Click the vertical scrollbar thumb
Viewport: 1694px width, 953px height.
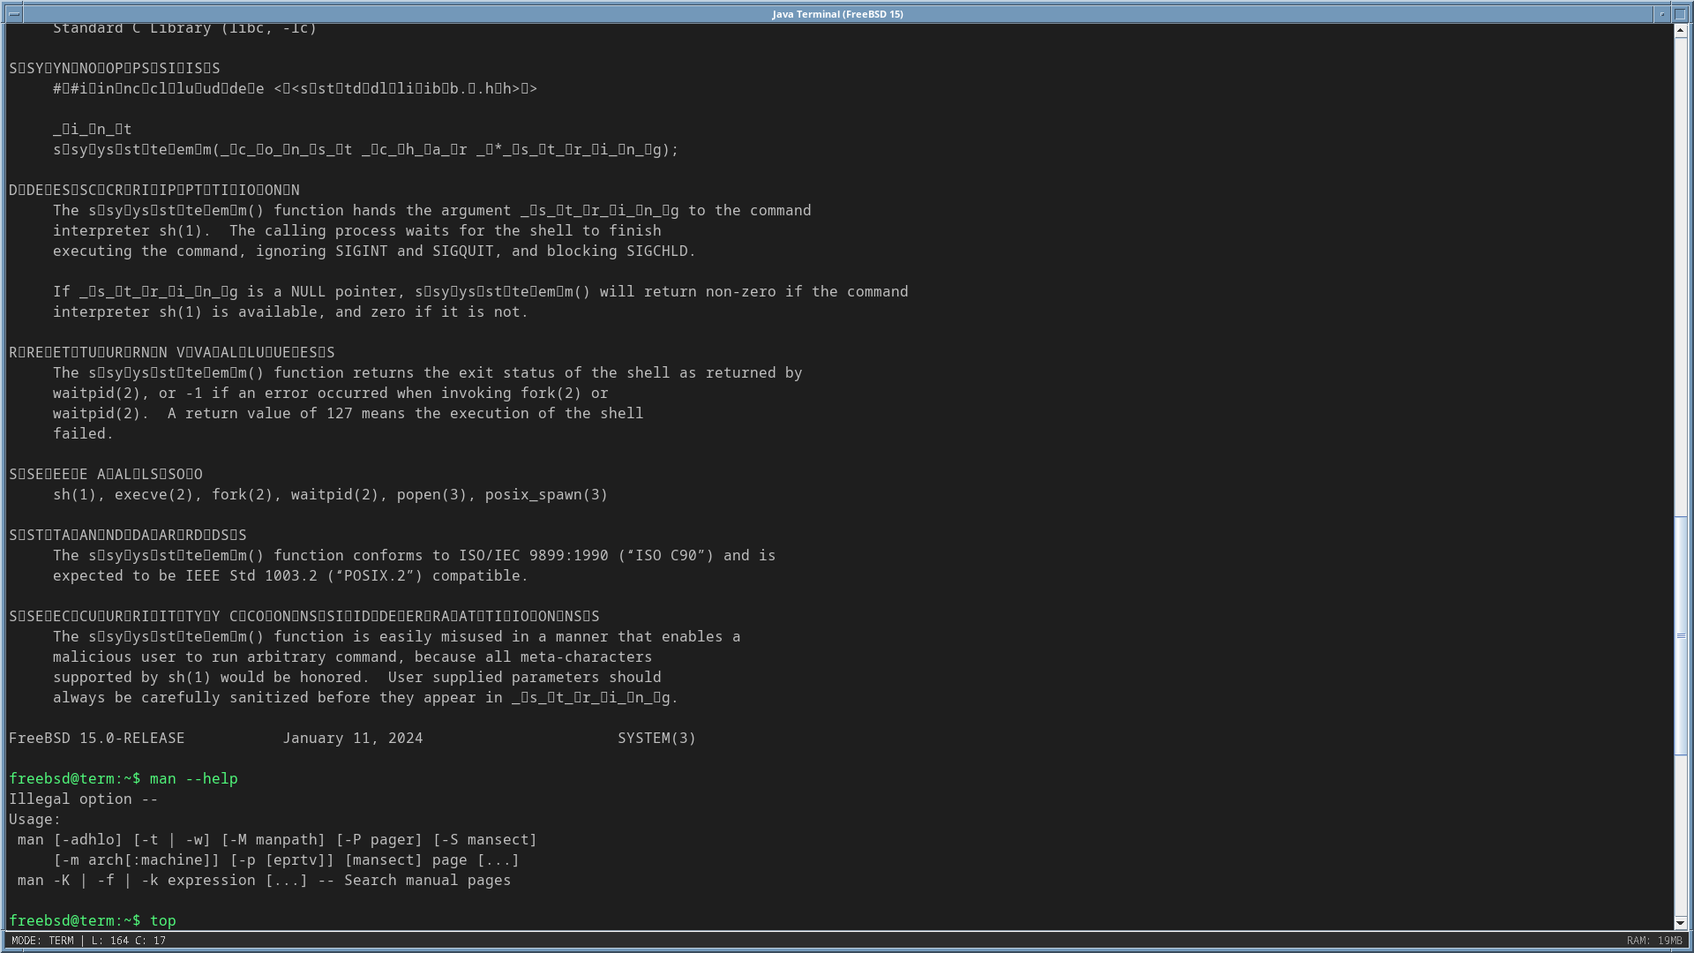pyautogui.click(x=1681, y=635)
